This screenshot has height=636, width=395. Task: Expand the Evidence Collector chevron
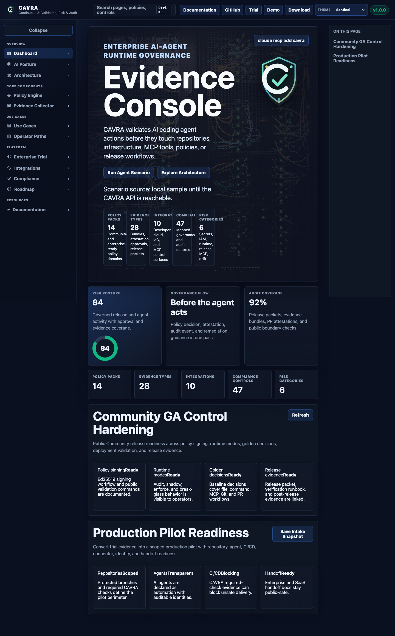[x=69, y=106]
